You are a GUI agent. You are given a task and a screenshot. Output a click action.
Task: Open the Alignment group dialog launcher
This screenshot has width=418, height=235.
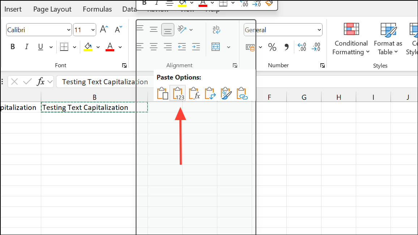click(x=235, y=65)
